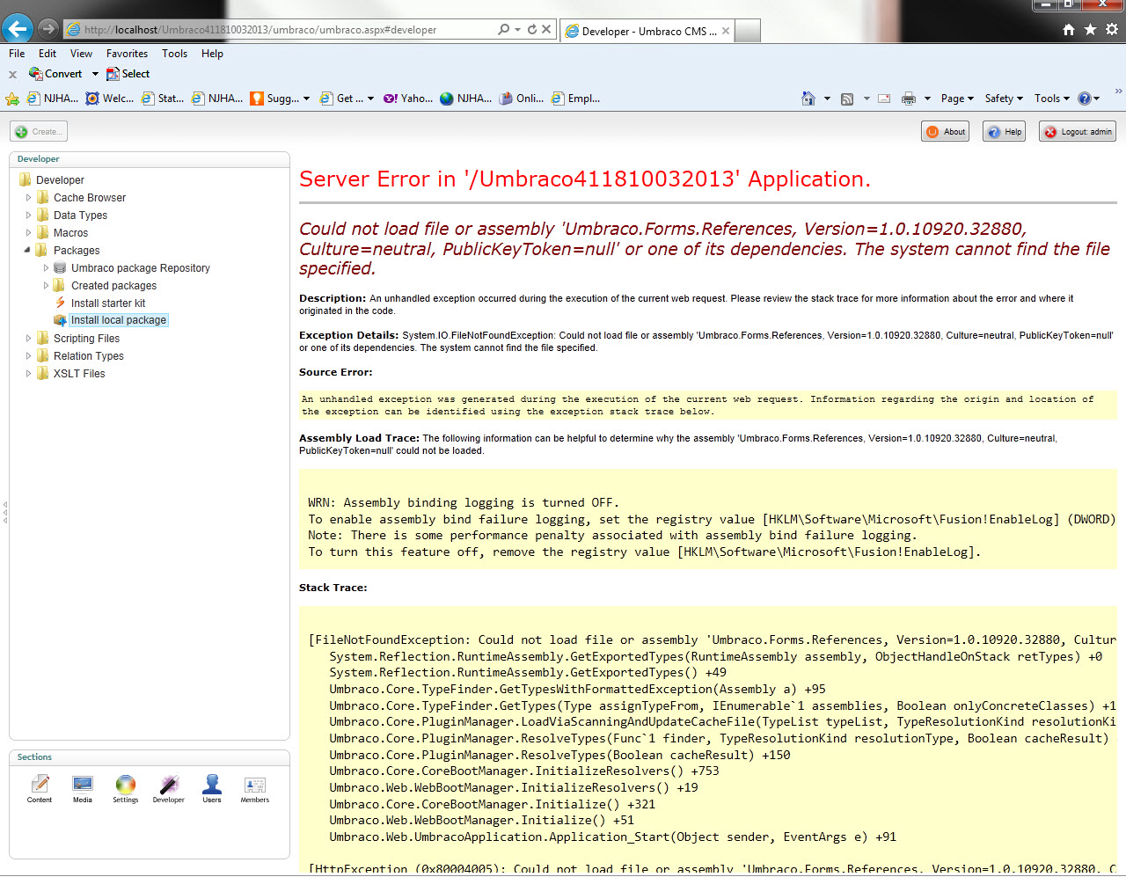This screenshot has width=1126, height=877.
Task: Click the blue Help question mark icon
Action: coord(1085,99)
